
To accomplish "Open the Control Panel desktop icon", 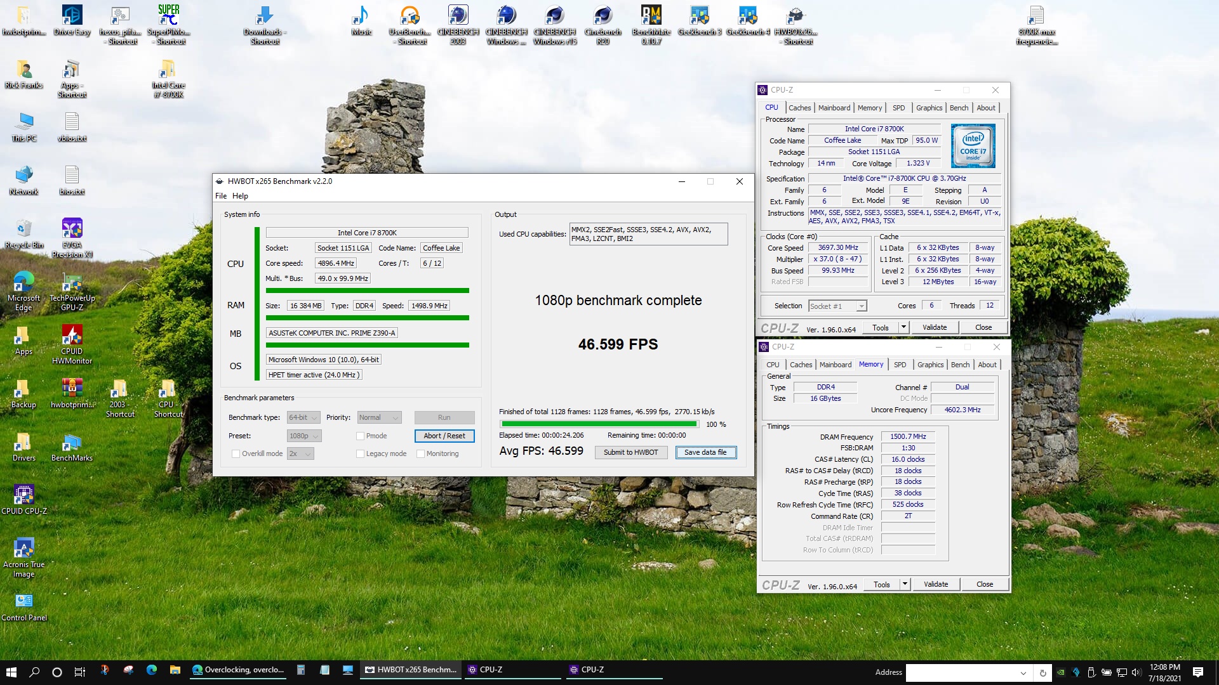I will point(24,606).
